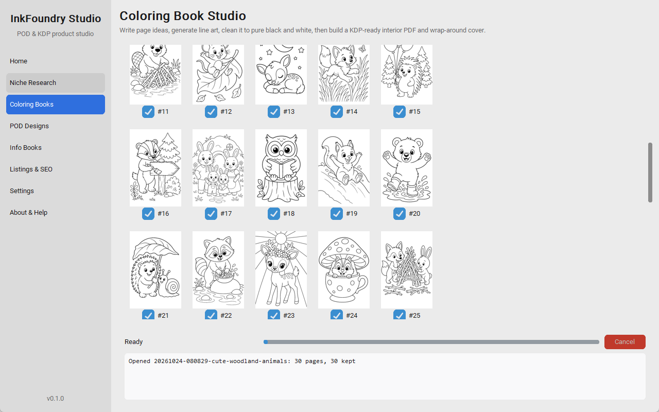The image size is (659, 412).
Task: Uncheck the checkbox for page #11
Action: point(148,112)
